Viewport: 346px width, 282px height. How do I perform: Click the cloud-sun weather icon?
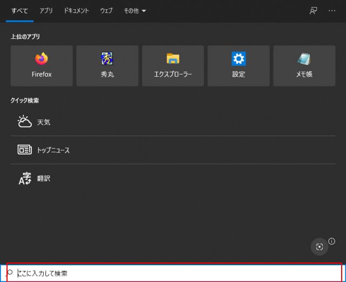[x=25, y=122]
